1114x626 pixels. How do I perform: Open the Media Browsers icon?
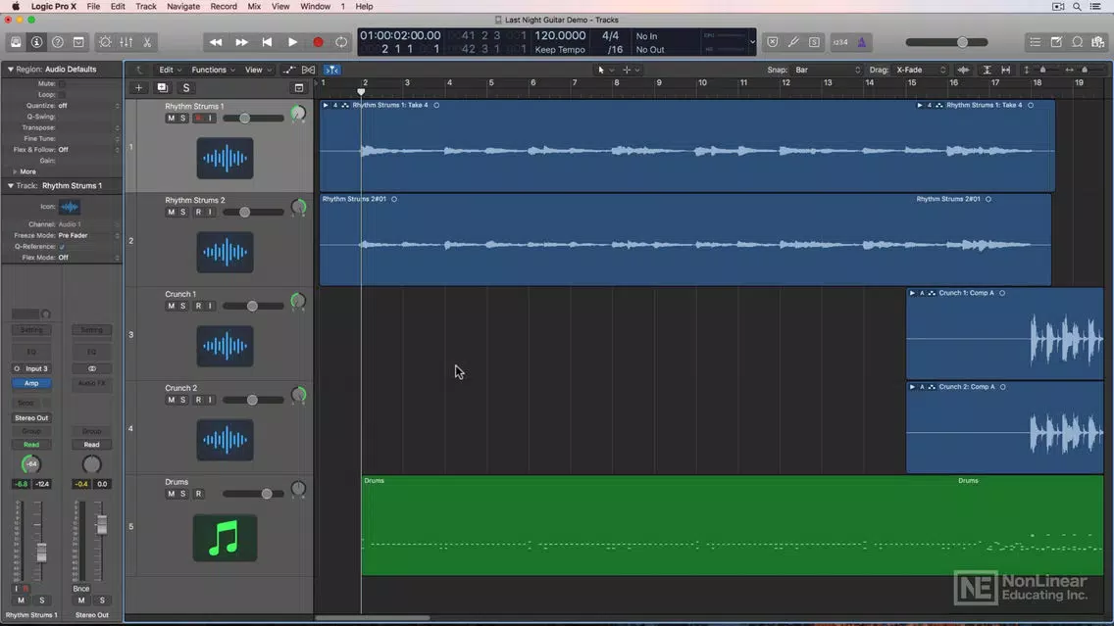click(1098, 42)
